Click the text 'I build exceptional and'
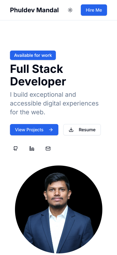Image resolution: width=117 pixels, height=255 pixels. [x=43, y=95]
